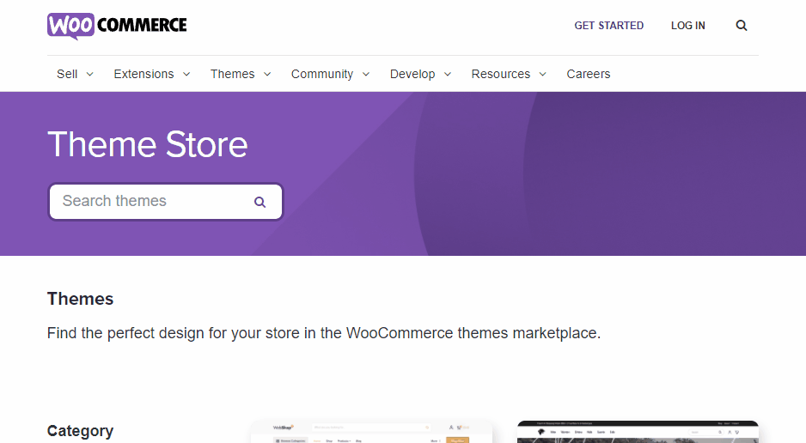Open the Extensions menu
The width and height of the screenshot is (806, 443).
click(x=144, y=74)
